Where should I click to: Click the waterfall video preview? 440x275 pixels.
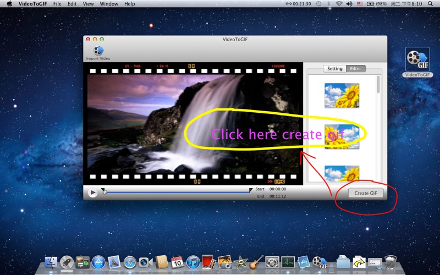point(193,123)
